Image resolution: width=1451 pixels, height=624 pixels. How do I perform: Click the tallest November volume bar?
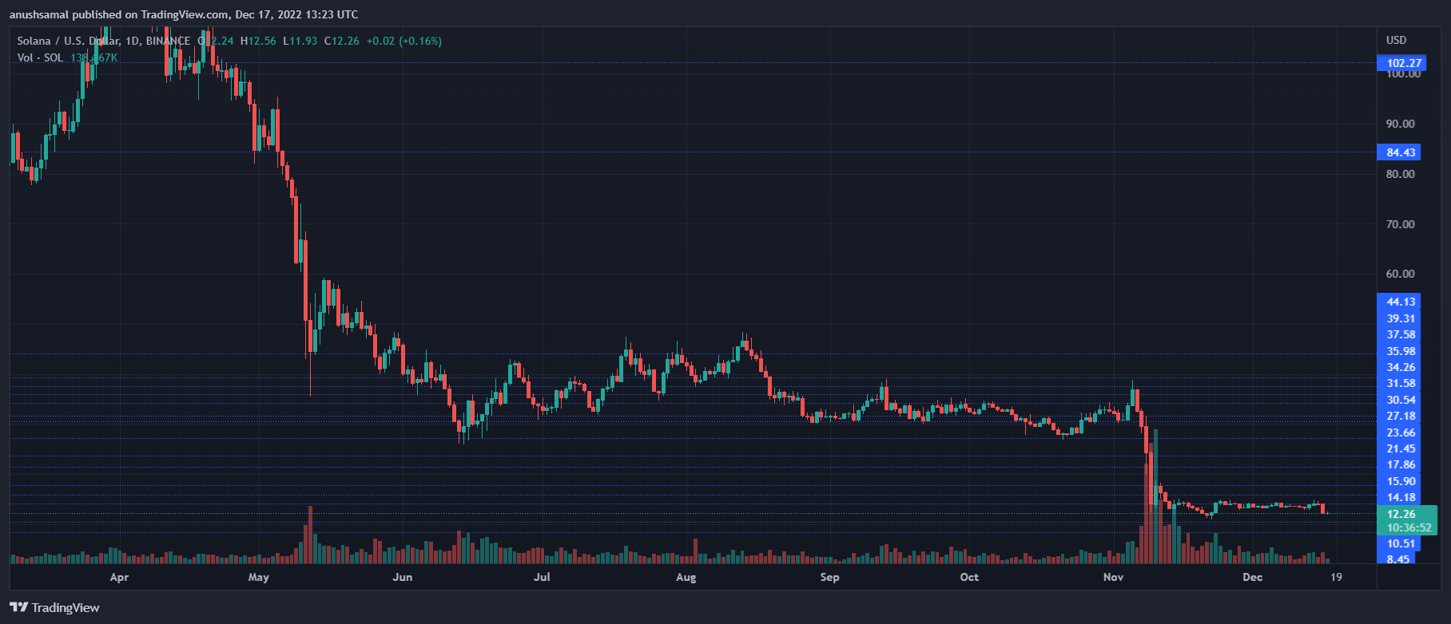tap(1155, 495)
